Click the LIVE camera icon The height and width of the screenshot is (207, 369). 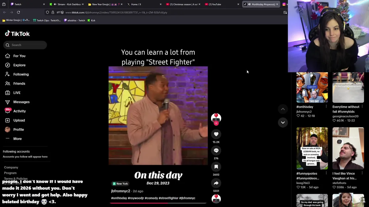[7, 93]
